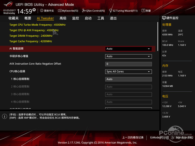Click the 100.0 MHz BCLK value
The width and height of the screenshot is (195, 146).
pyautogui.click(x=168, y=45)
